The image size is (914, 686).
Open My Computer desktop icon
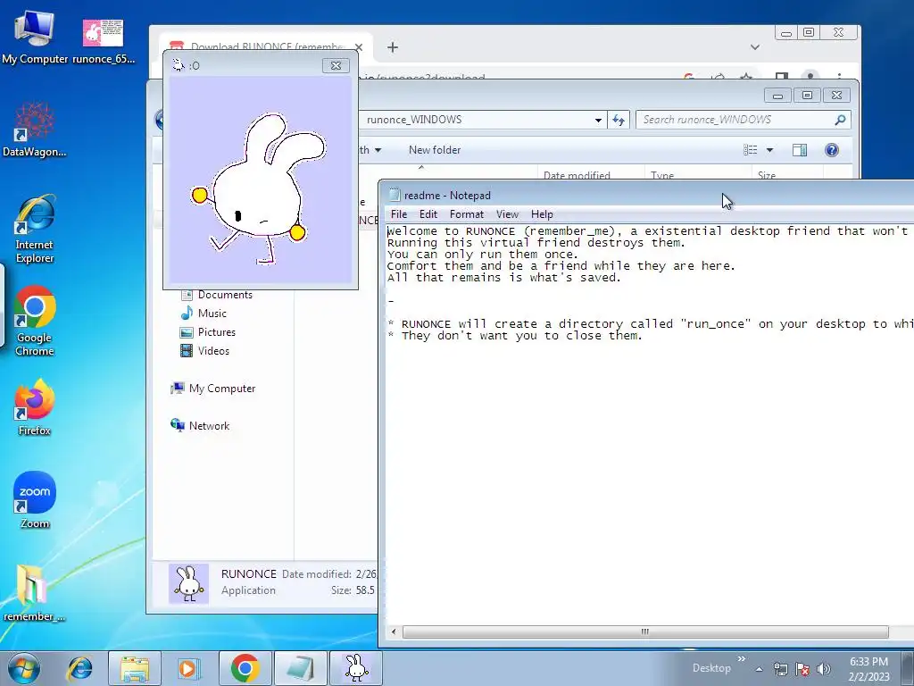tap(35, 37)
